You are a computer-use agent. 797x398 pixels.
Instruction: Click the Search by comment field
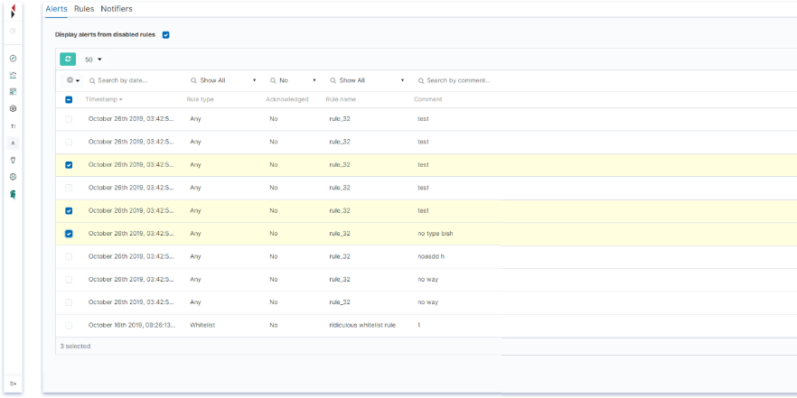click(x=458, y=80)
